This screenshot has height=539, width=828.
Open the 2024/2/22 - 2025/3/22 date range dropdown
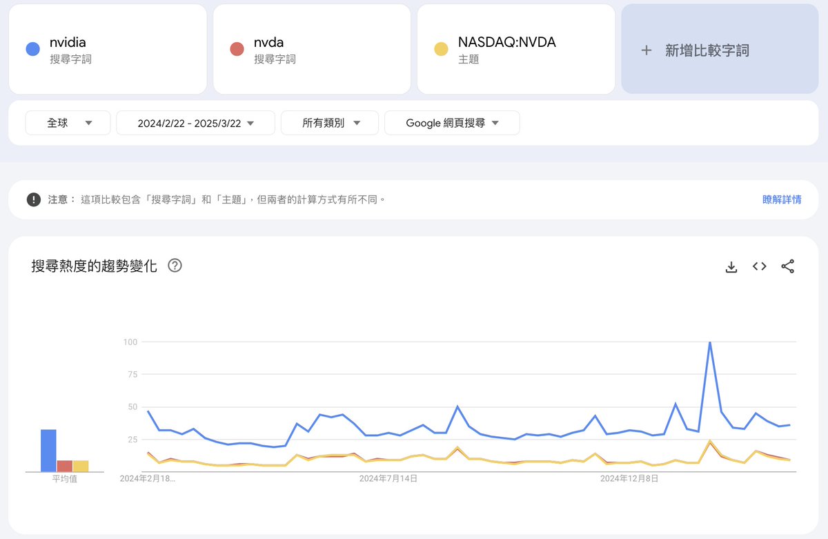pos(195,123)
